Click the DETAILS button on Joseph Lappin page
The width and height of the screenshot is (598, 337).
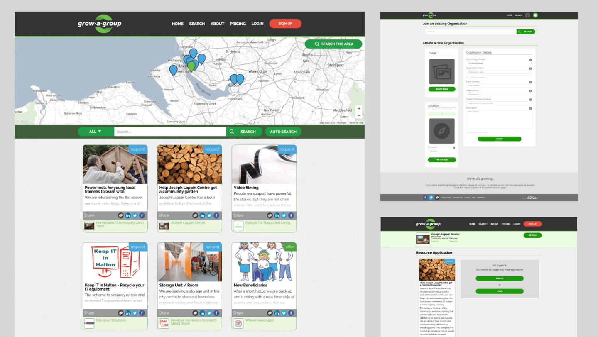click(532, 235)
